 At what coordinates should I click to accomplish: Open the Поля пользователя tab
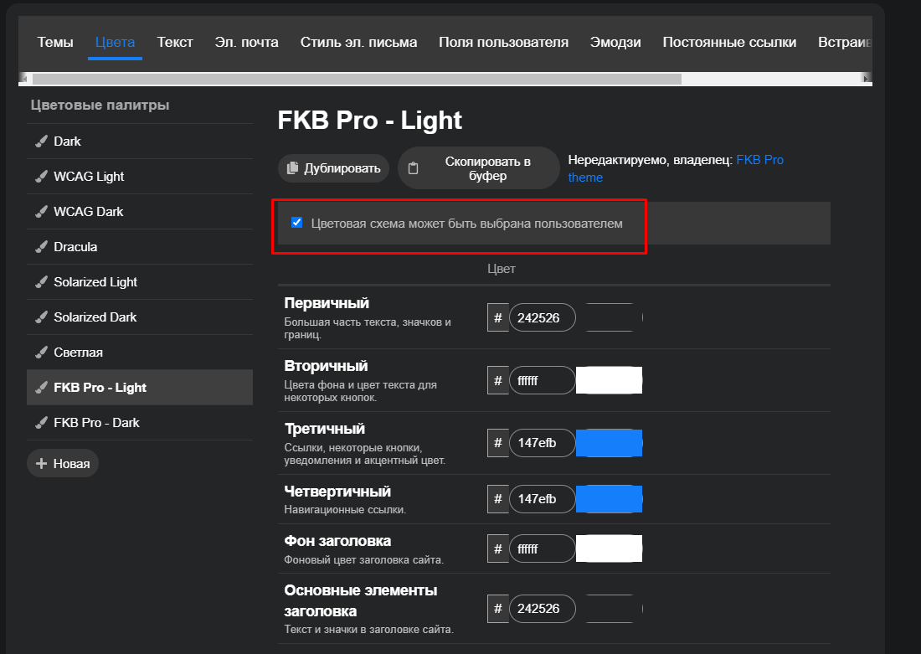pos(503,42)
